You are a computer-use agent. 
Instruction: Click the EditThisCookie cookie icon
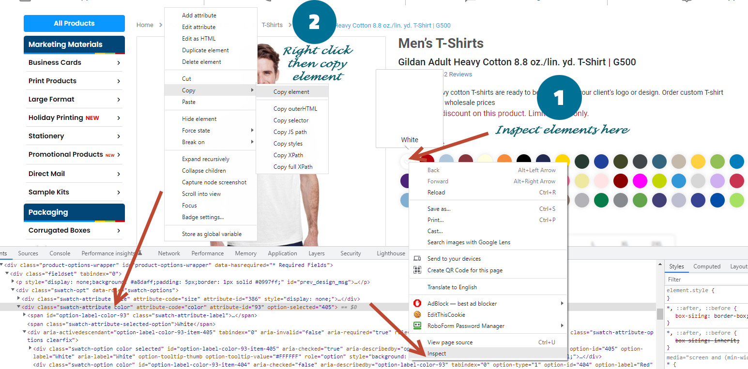click(x=417, y=314)
